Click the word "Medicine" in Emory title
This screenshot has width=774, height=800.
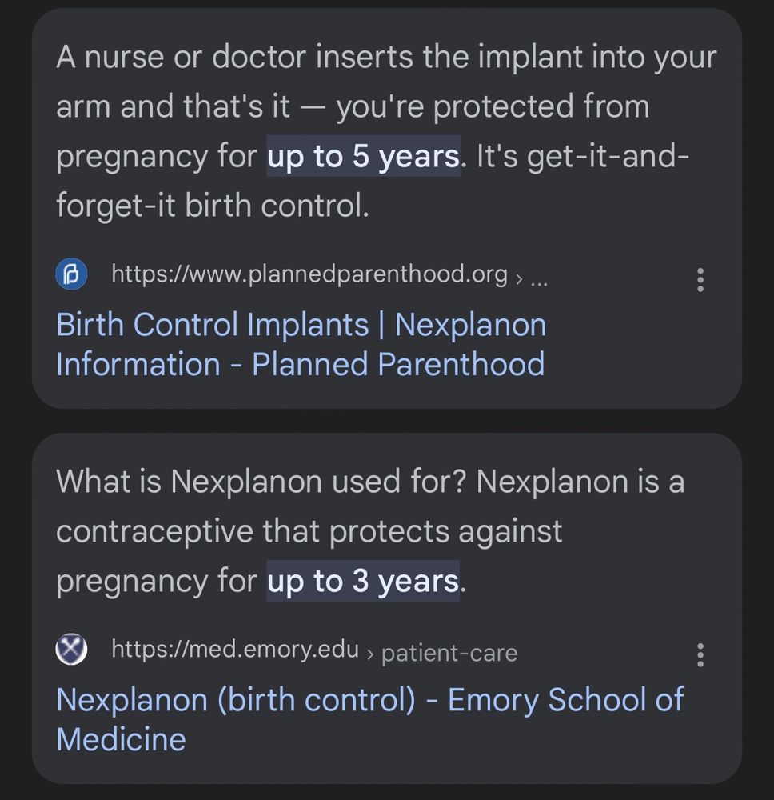coord(121,739)
